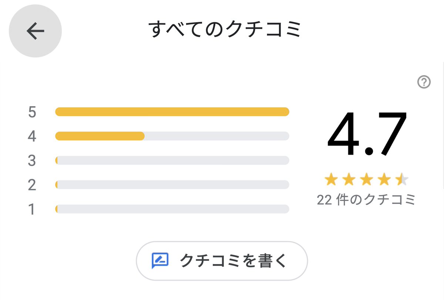Tap the back arrow button
This screenshot has width=444, height=300.
click(x=35, y=31)
